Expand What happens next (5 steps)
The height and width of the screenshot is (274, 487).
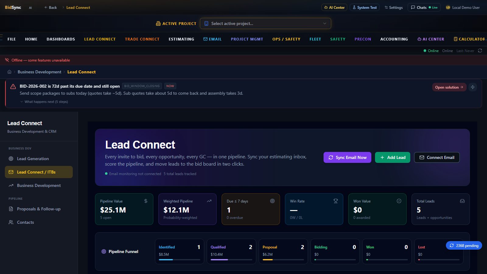pos(44,102)
